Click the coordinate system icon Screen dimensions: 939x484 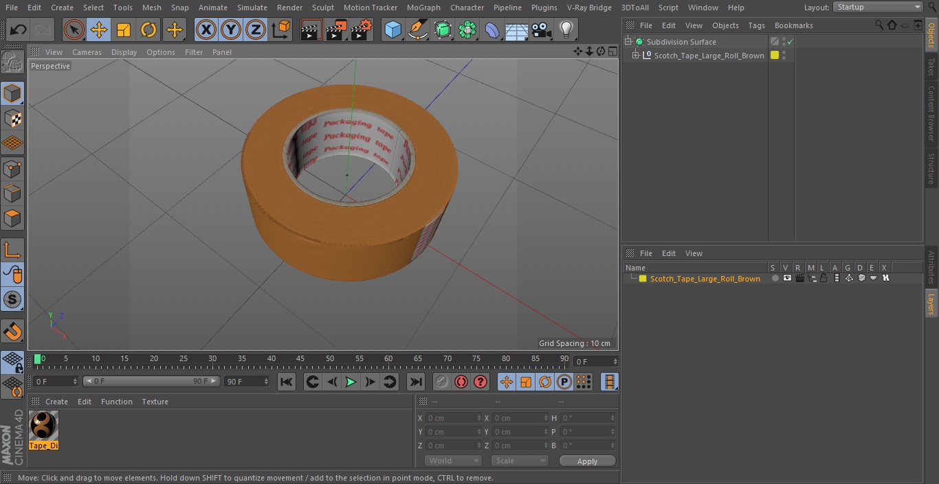click(281, 30)
